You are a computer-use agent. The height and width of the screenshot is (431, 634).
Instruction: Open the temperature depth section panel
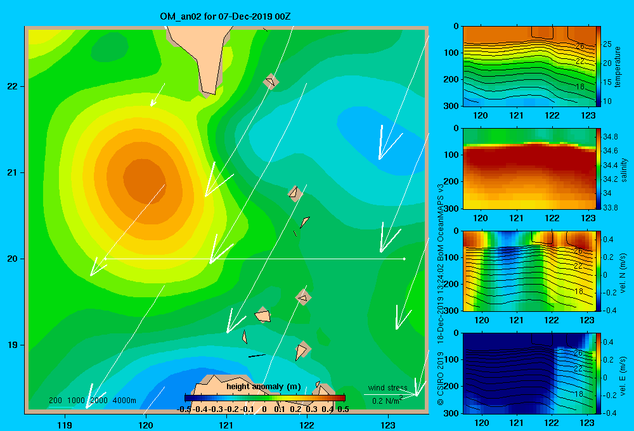pos(529,67)
